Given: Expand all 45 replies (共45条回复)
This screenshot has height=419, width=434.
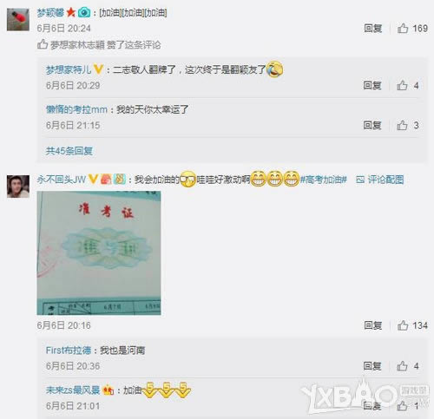Looking at the screenshot, I should click(x=69, y=151).
